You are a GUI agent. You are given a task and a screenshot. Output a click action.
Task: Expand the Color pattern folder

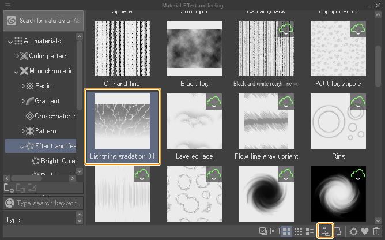[x=17, y=56]
